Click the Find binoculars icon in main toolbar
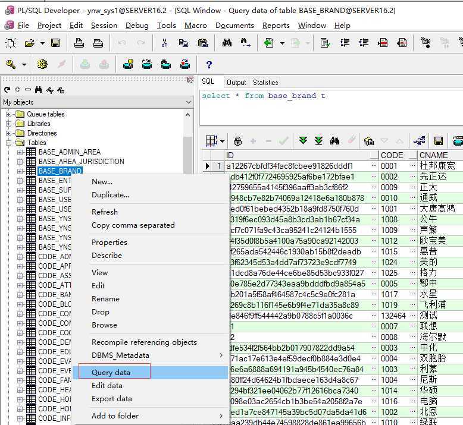Screen dimensions: 463x425 pos(227,43)
